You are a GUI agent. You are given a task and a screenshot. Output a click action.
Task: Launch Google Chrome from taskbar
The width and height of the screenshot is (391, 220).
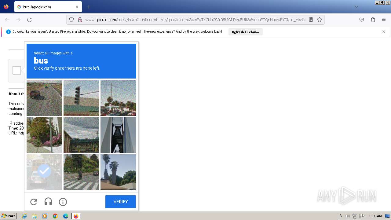pyautogui.click(x=55, y=216)
